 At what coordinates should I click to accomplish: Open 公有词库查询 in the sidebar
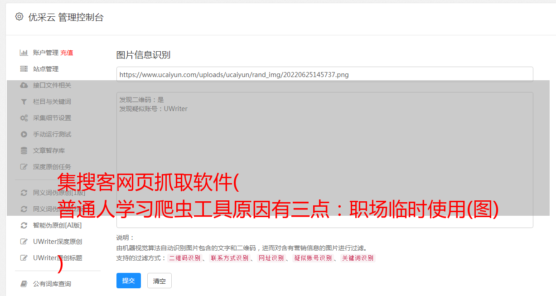click(52, 284)
